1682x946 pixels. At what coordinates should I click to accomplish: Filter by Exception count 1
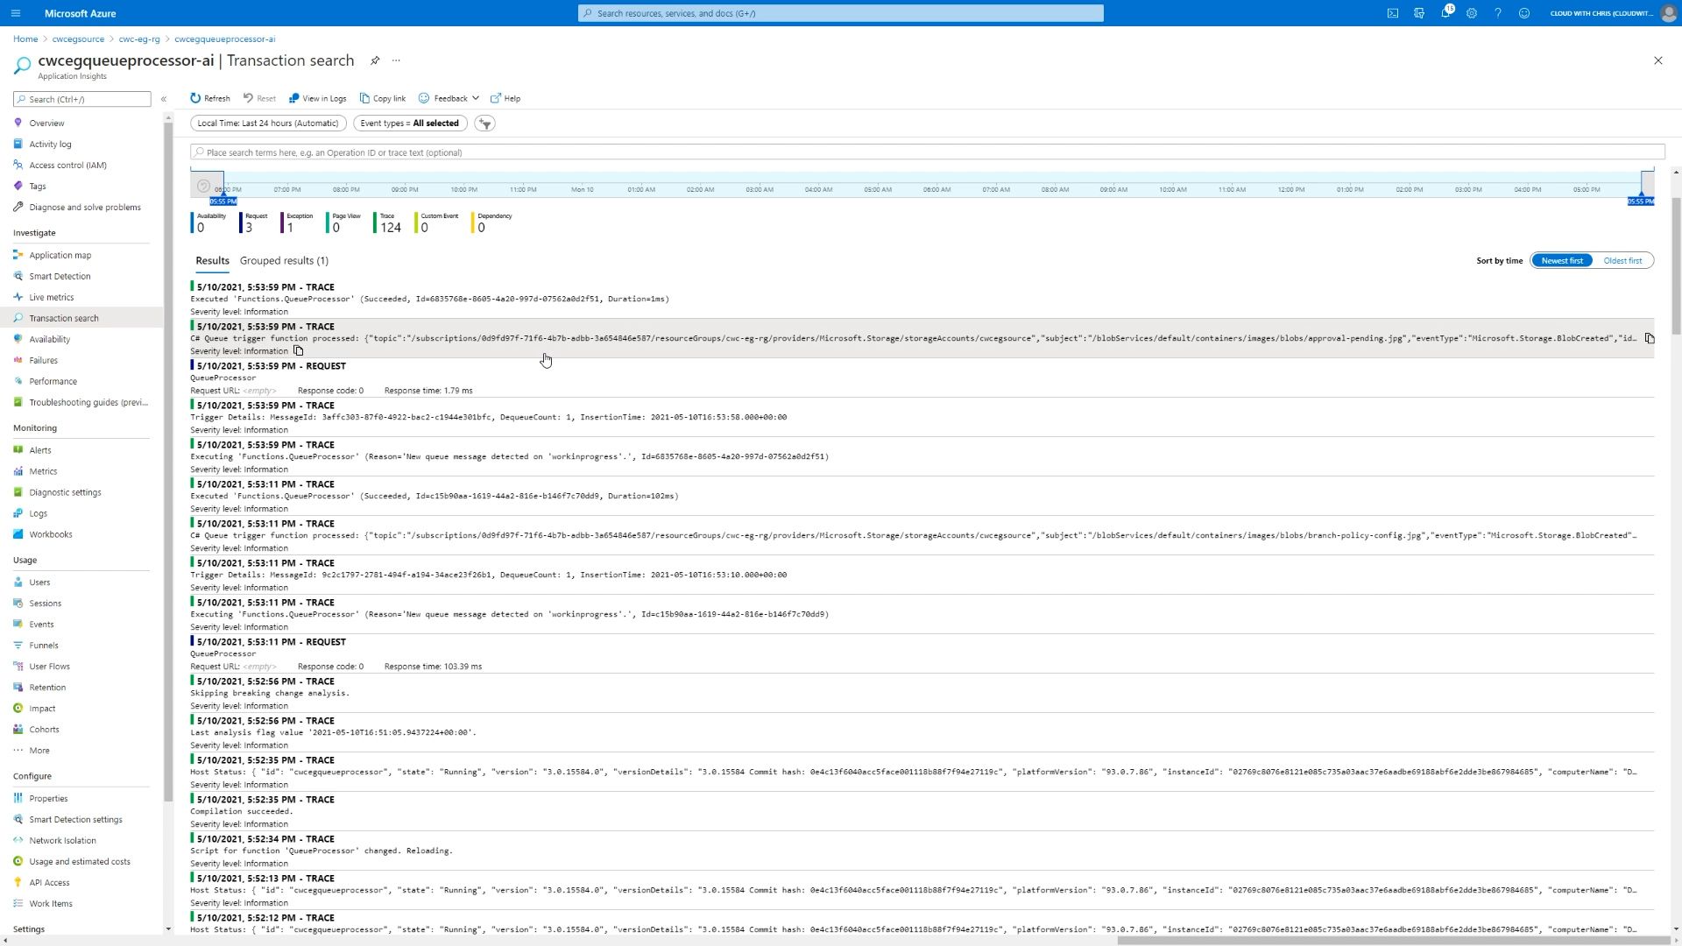pos(297,223)
